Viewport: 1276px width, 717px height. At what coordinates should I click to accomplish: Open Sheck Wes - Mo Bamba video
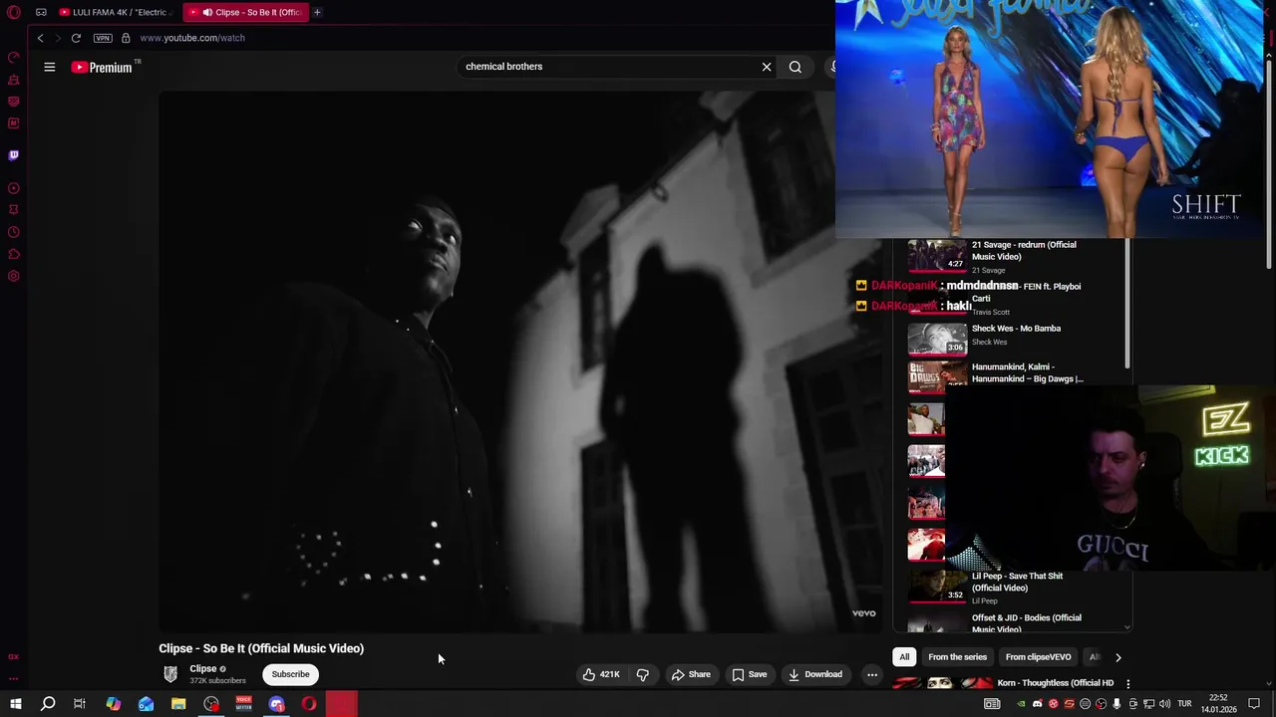click(x=1016, y=329)
